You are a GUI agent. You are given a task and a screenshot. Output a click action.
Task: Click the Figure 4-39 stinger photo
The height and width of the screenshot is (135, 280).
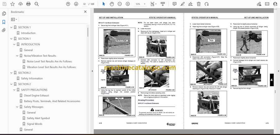[249, 43]
